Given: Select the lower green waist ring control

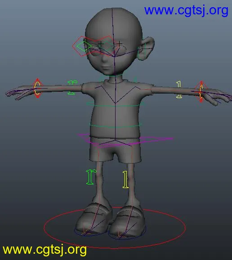Looking at the screenshot, I should pyautogui.click(x=116, y=125).
